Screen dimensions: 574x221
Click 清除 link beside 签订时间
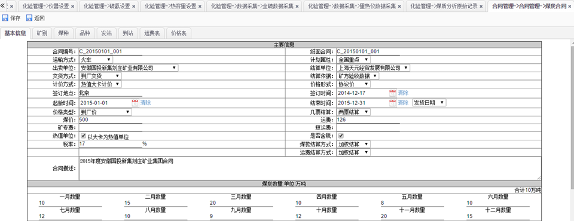(x=403, y=93)
